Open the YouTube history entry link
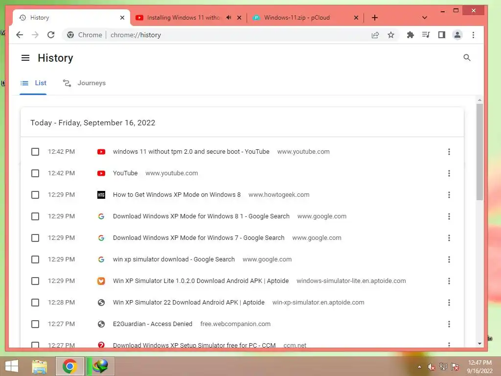The height and width of the screenshot is (376, 501). coord(125,173)
